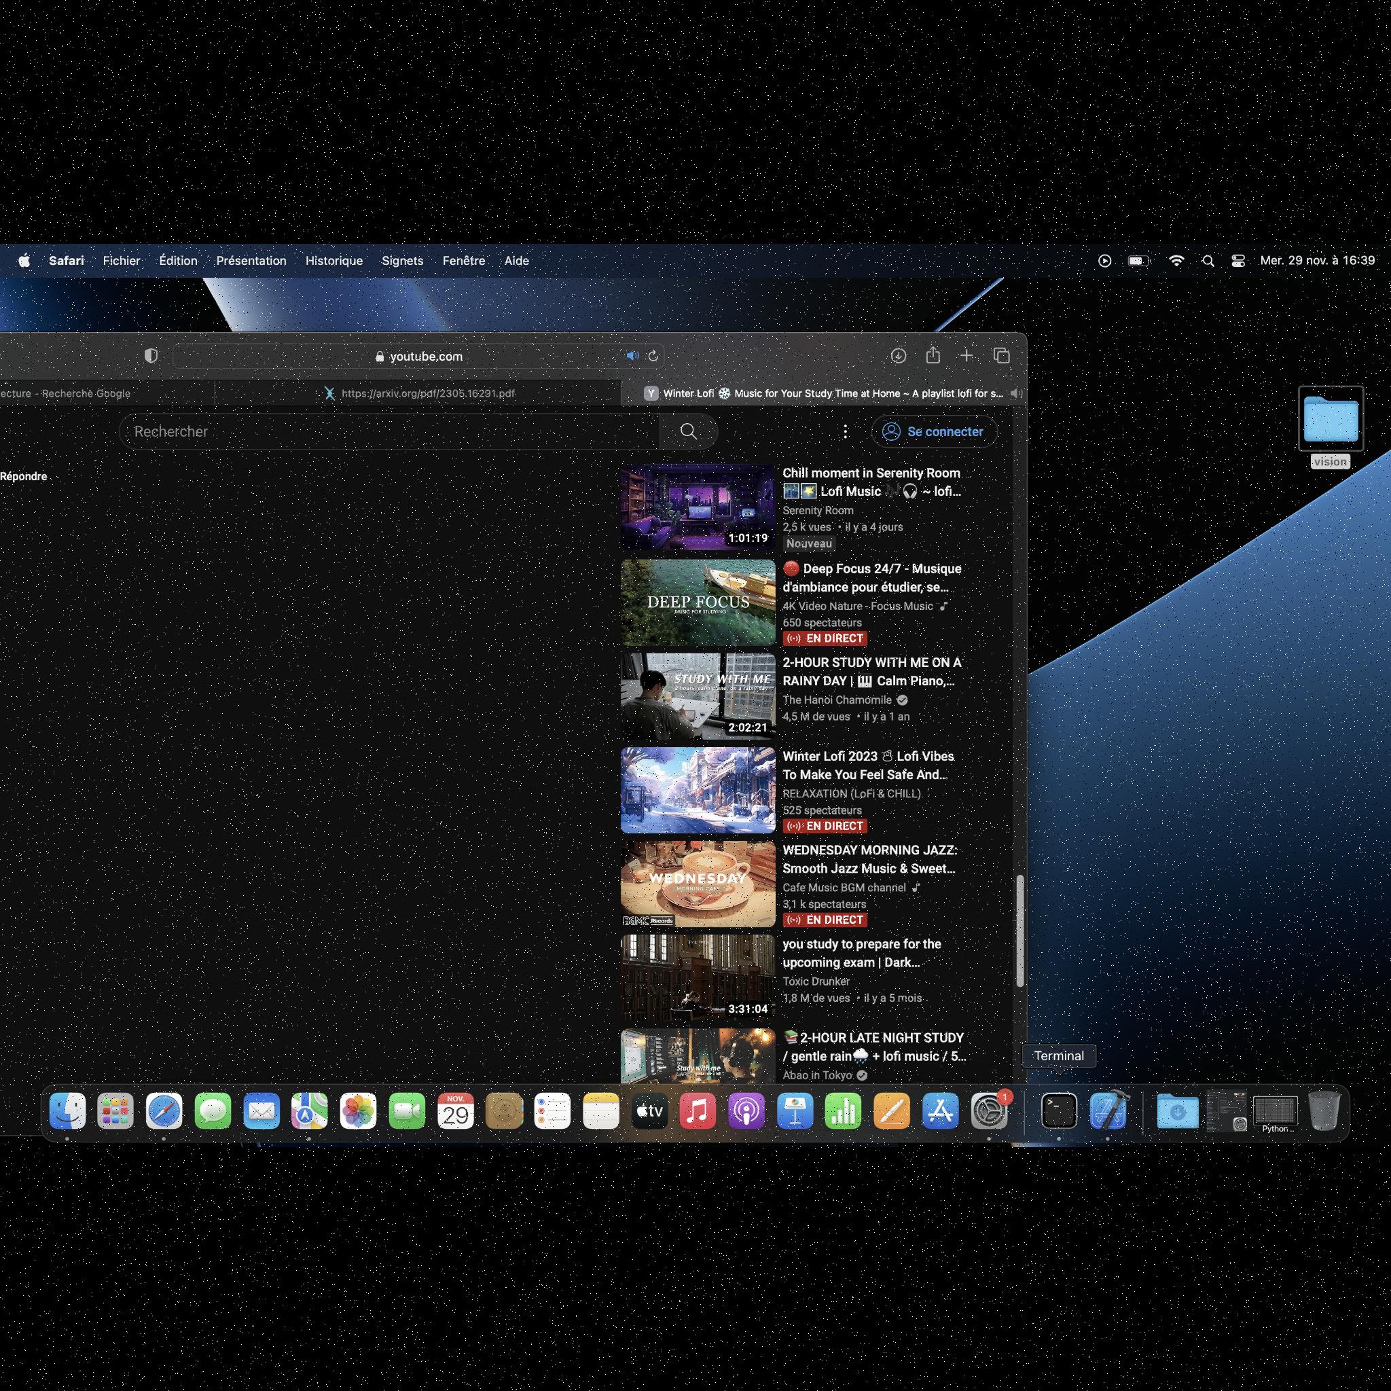
Task: Open the Safari menu
Action: click(x=67, y=261)
